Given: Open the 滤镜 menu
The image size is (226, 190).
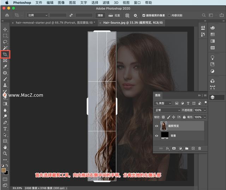Looking at the screenshot, I should [x=106, y=2].
